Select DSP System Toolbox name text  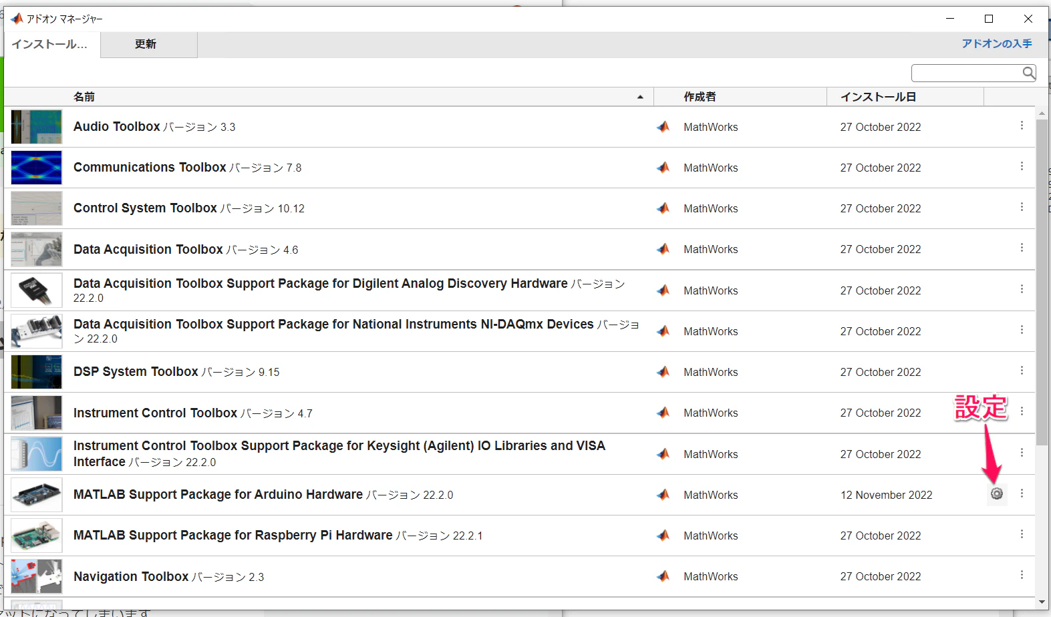136,371
